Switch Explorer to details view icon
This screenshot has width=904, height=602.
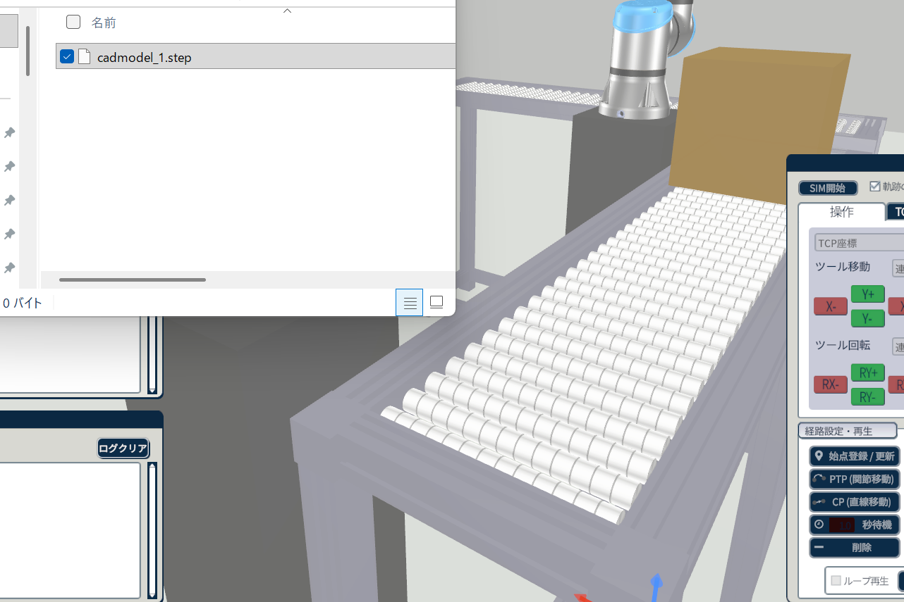[410, 303]
